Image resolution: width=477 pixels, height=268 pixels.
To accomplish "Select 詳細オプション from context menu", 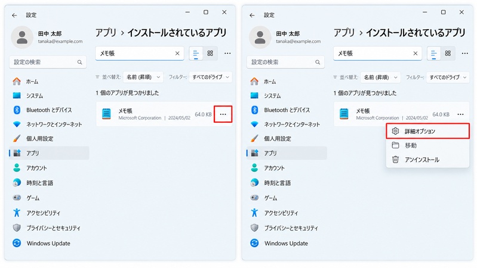I will [427, 131].
